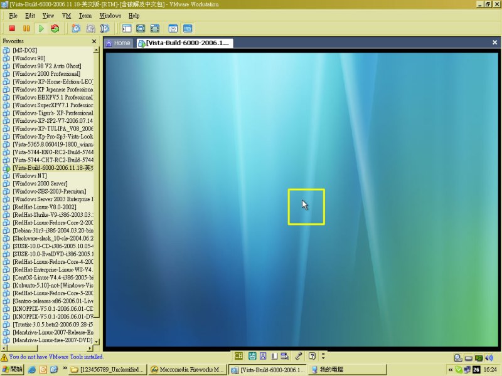The width and height of the screenshot is (502, 376).
Task: Select the Vista-Build-6000 VM tab
Action: coord(184,43)
